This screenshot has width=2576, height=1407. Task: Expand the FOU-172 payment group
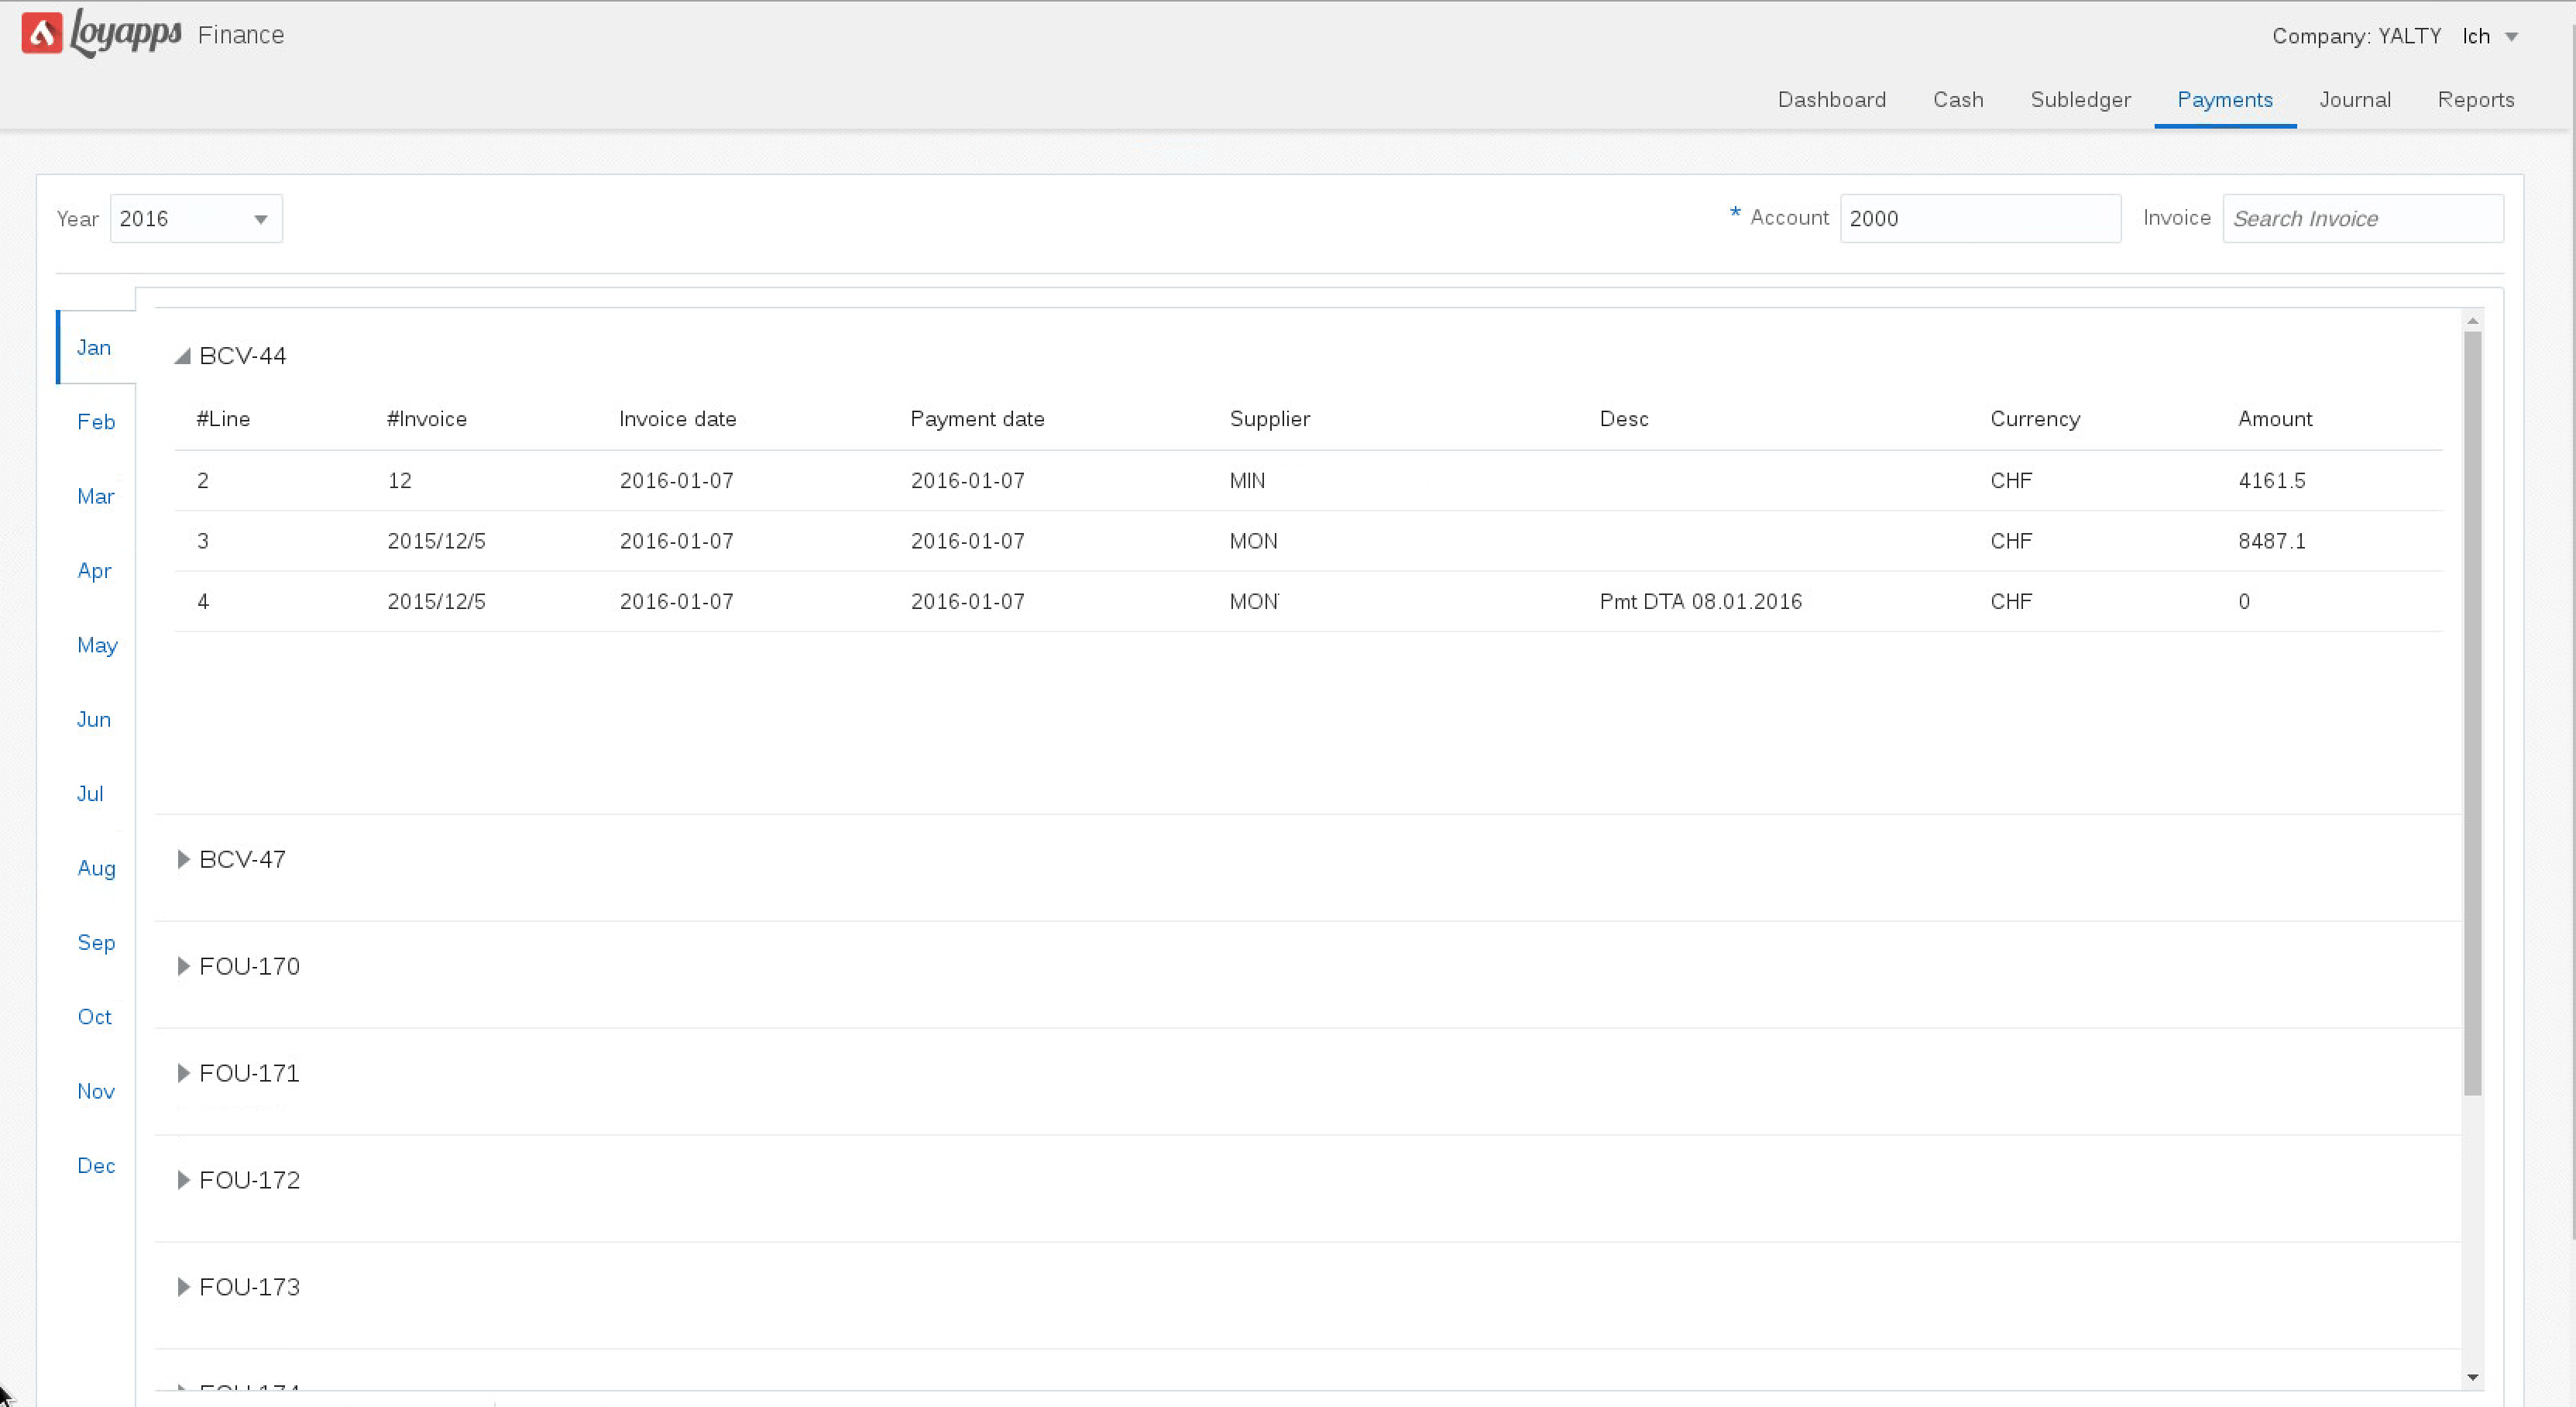pyautogui.click(x=183, y=1181)
